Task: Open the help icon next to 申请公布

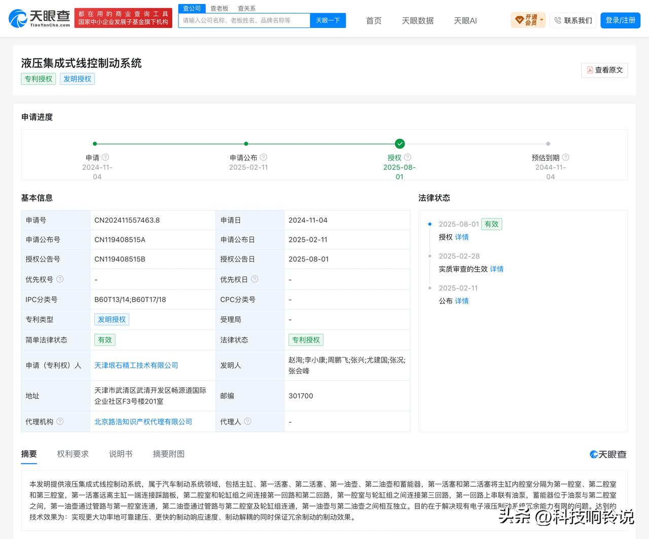Action: point(263,158)
